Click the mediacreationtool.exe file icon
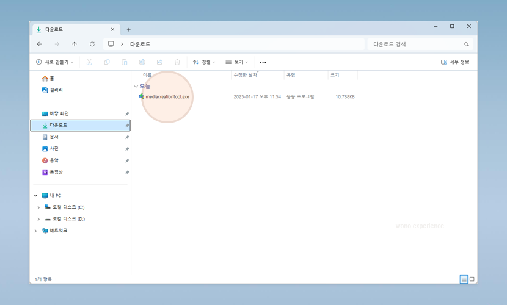Image resolution: width=507 pixels, height=305 pixels. [141, 96]
